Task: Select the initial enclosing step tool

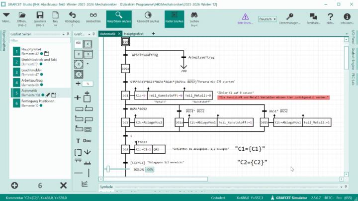Action: pyautogui.click(x=79, y=74)
